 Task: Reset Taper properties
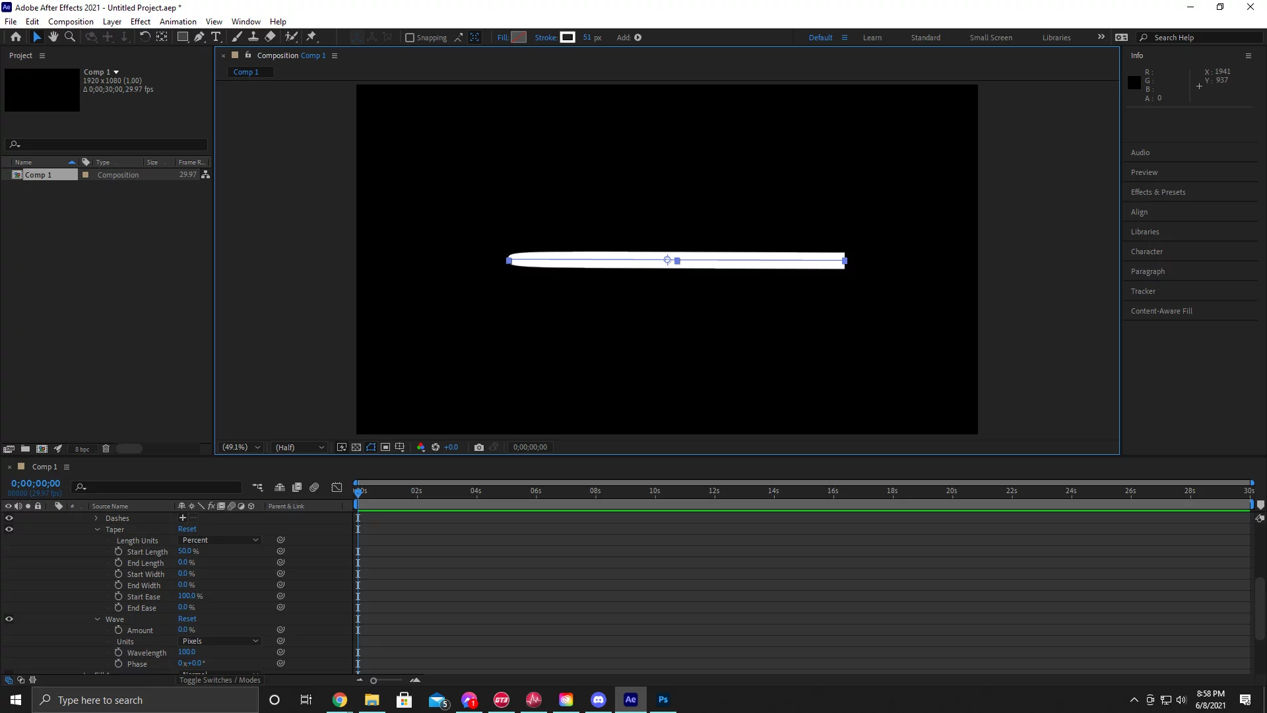(x=187, y=529)
